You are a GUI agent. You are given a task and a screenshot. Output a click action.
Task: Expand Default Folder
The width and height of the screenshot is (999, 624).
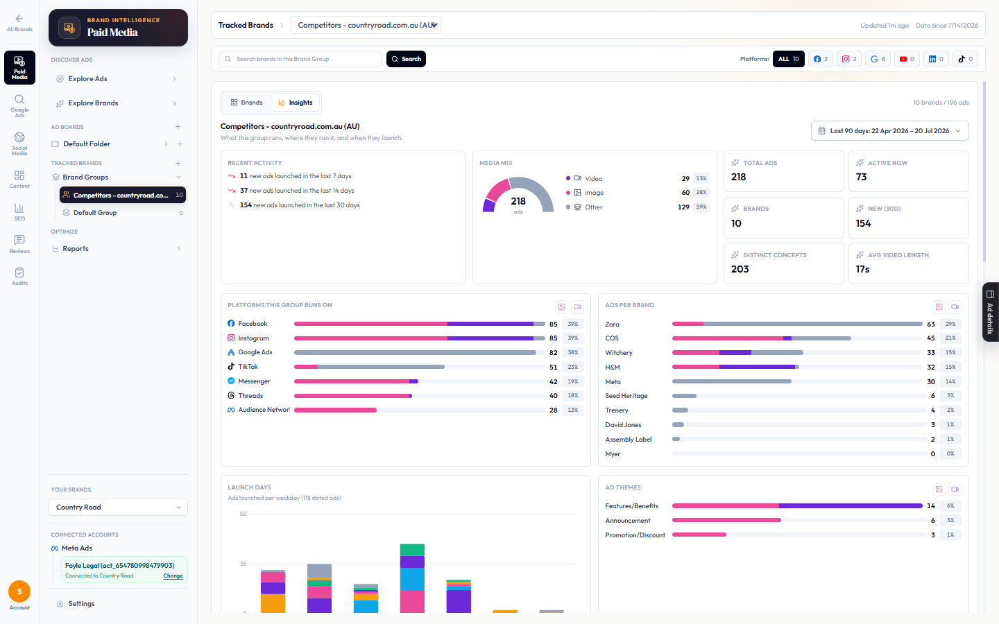[166, 144]
